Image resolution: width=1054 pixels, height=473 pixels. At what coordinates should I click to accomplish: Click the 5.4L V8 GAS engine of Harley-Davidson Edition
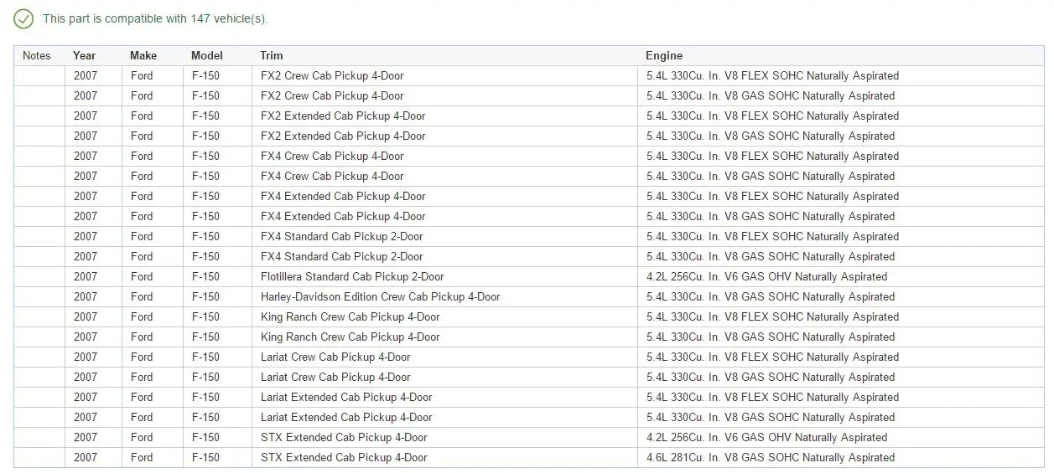pyautogui.click(x=771, y=296)
